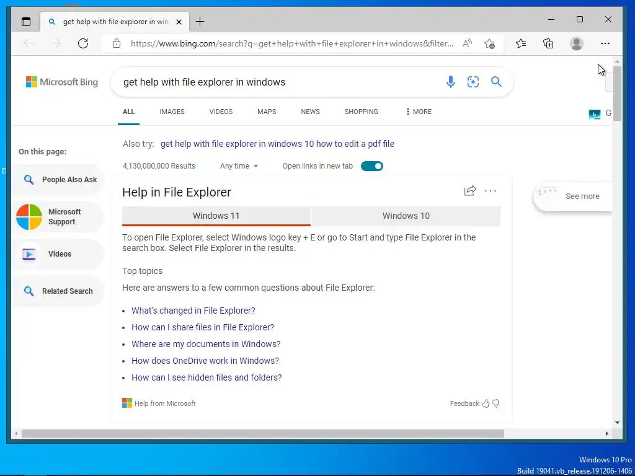635x476 pixels.
Task: Open the tab actions menu icon
Action: pyautogui.click(x=26, y=22)
